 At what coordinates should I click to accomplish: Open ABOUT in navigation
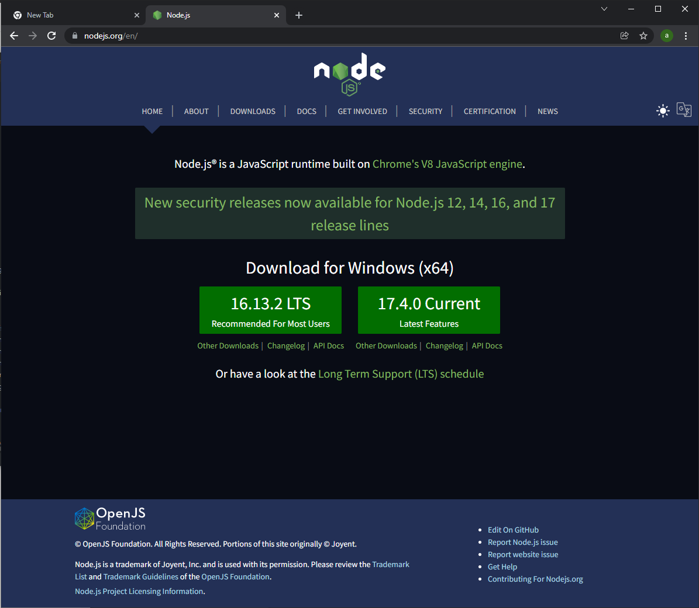pos(196,111)
